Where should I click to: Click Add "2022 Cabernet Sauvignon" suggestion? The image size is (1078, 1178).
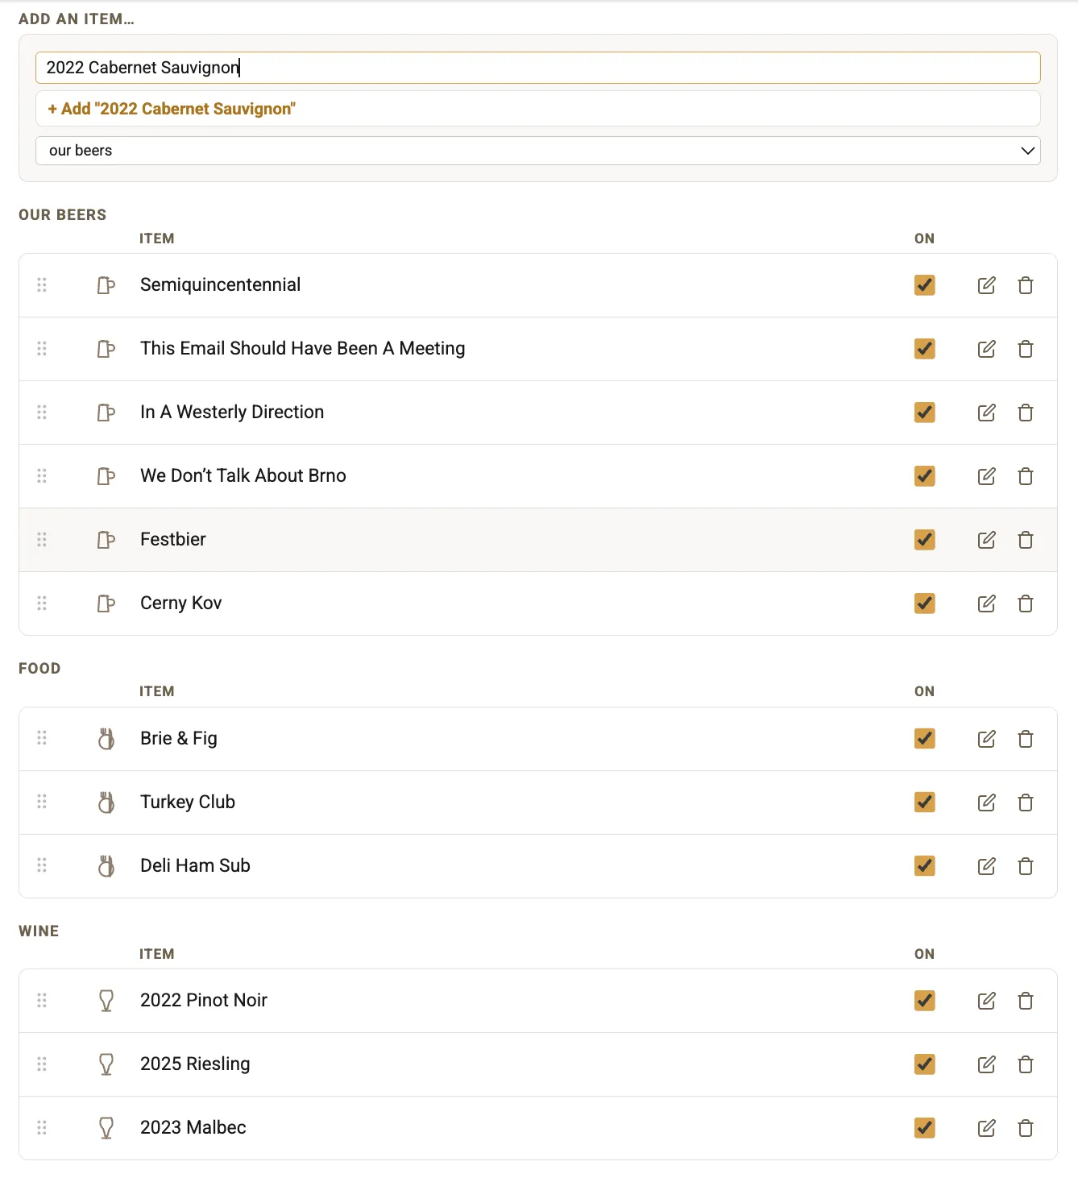538,108
